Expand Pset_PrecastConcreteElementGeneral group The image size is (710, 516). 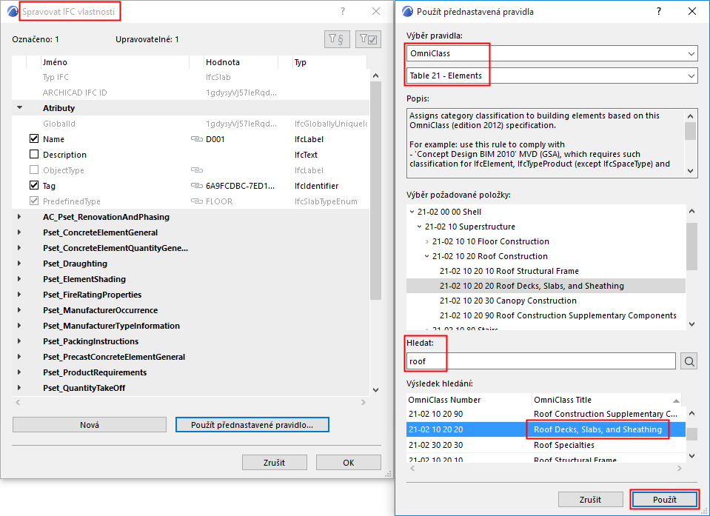click(x=19, y=357)
